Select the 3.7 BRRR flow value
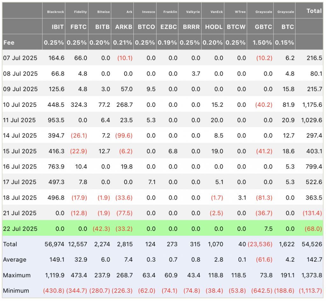 (x=196, y=73)
